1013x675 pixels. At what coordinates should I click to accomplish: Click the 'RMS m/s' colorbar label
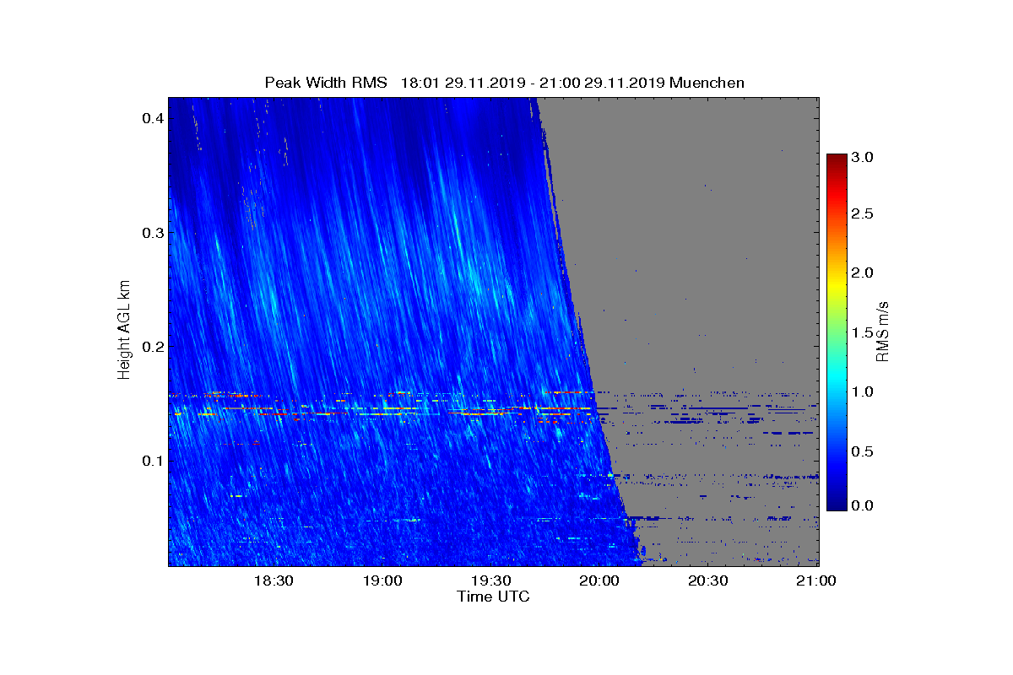882,331
